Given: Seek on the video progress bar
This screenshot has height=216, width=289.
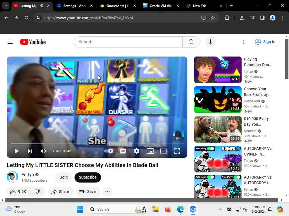Looking at the screenshot, I should point(97,144).
